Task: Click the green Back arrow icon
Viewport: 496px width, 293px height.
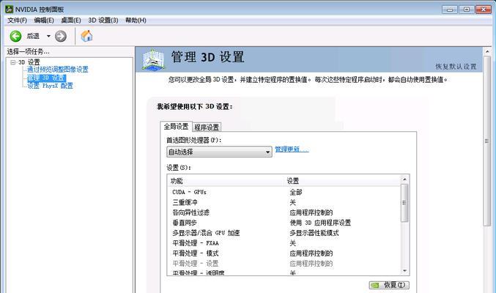Action: click(x=15, y=36)
